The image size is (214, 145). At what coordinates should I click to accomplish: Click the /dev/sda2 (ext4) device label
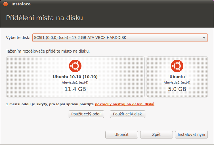coord(177,82)
